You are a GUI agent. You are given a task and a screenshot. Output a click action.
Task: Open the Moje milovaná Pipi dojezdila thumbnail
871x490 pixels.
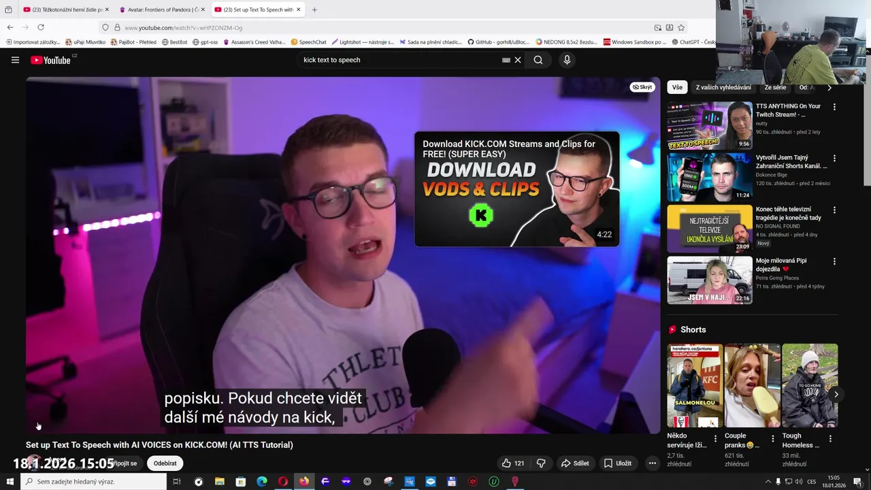(710, 280)
